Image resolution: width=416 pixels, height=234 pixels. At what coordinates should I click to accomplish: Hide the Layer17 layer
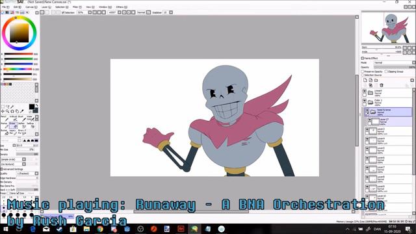click(x=370, y=120)
